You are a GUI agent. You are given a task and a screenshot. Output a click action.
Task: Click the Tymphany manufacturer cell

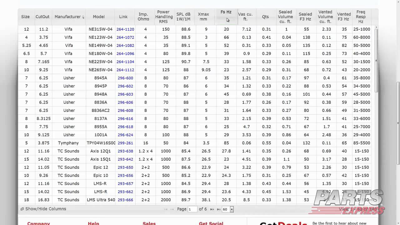[68, 143]
